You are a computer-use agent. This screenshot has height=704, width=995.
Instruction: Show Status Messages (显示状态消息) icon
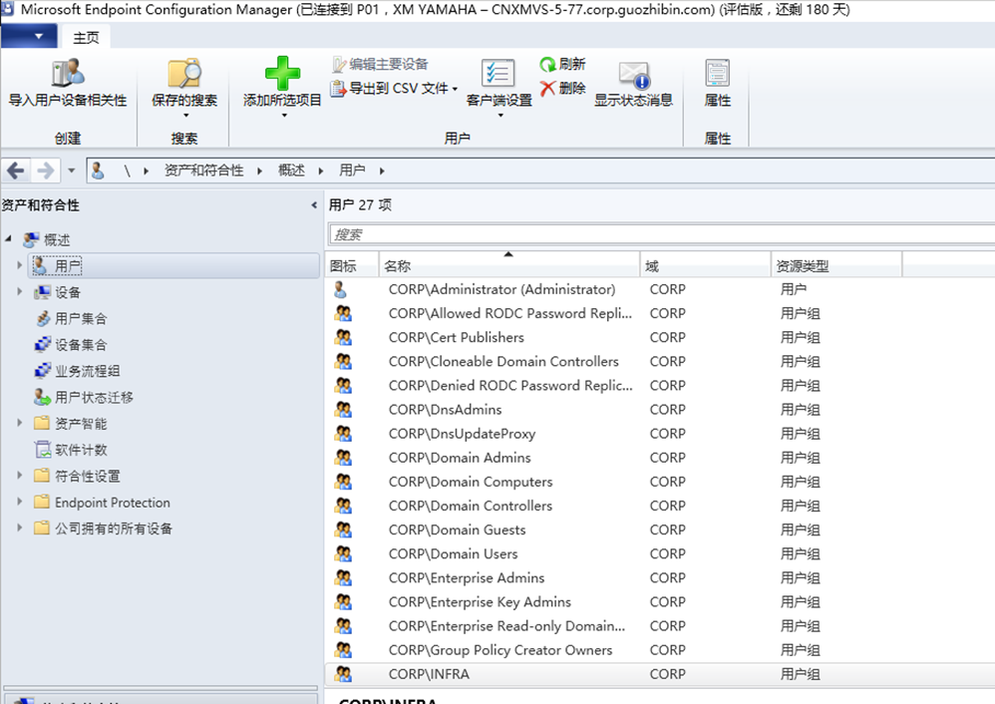[x=633, y=75]
